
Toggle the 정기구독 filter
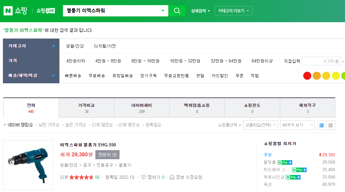tap(148, 76)
